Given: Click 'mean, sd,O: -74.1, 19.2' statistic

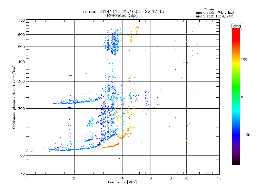Looking at the screenshot, I should point(215,13).
